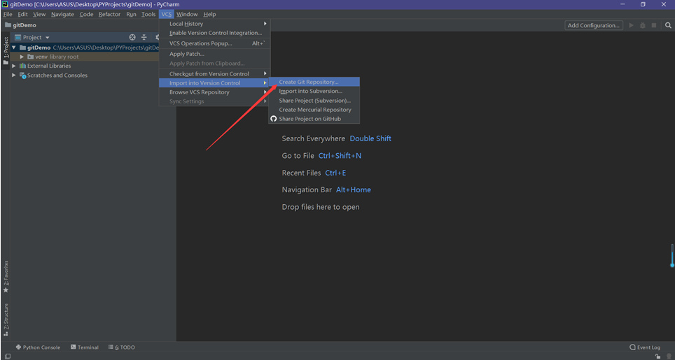Open the Event Log

pos(644,347)
